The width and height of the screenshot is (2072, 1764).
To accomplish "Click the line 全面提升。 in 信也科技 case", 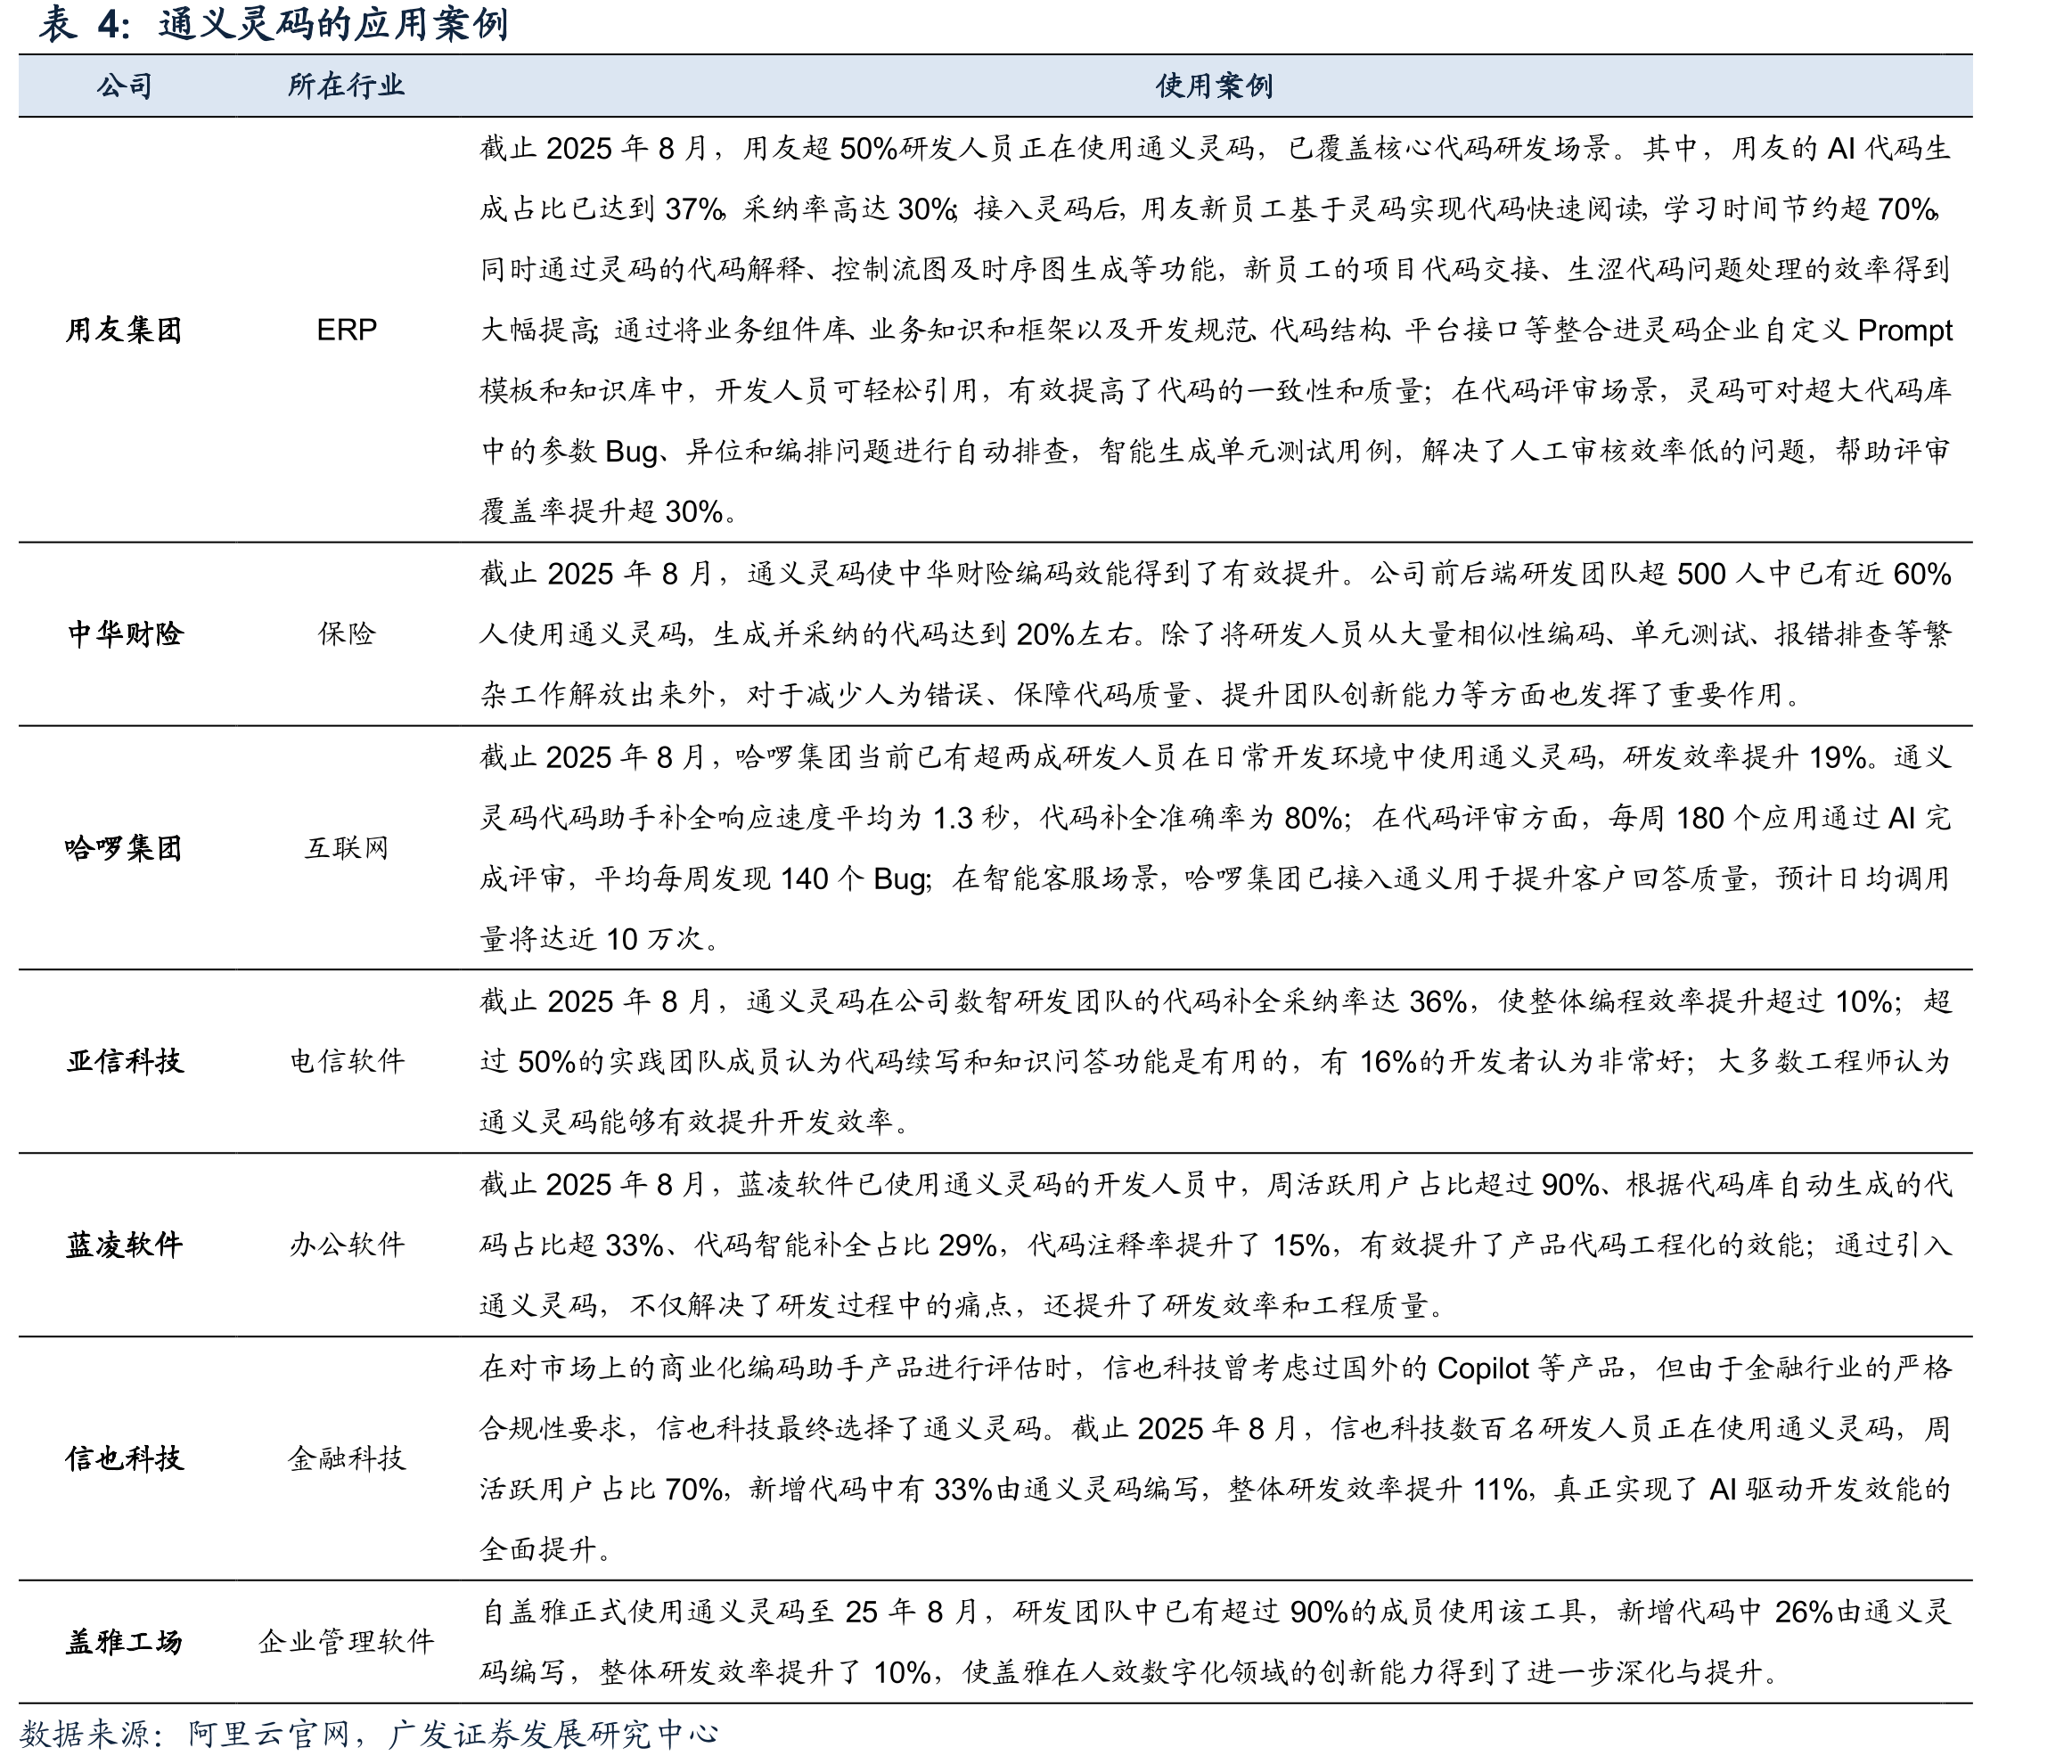I will click(546, 1550).
